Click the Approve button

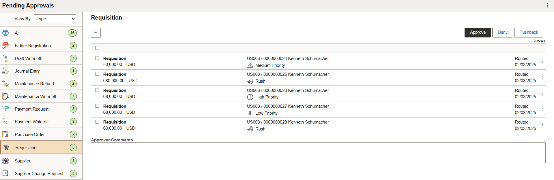[478, 32]
